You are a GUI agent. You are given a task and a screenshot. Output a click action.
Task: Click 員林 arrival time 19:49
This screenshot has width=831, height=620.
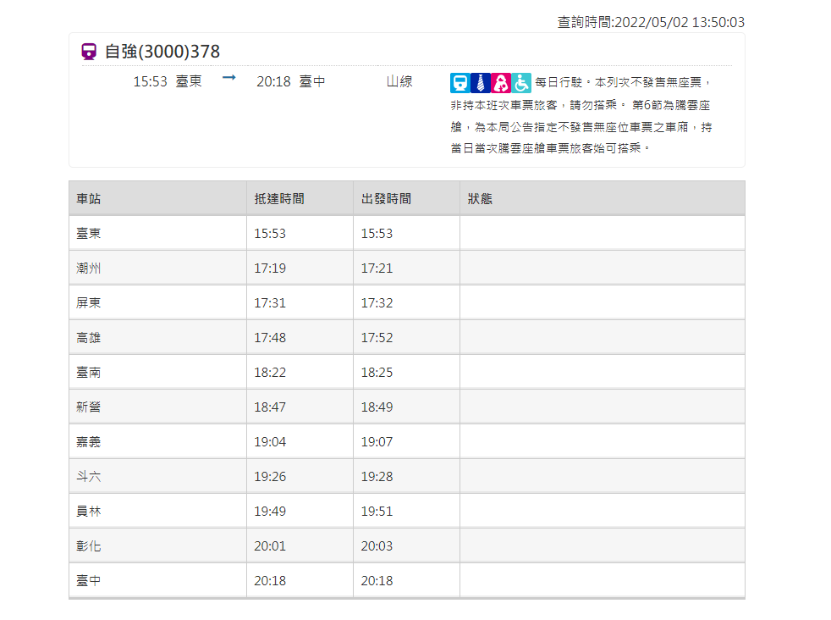click(270, 512)
